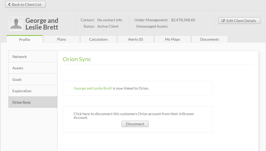Choose Assets from the side menu
The height and width of the screenshot is (151, 266).
tap(33, 68)
